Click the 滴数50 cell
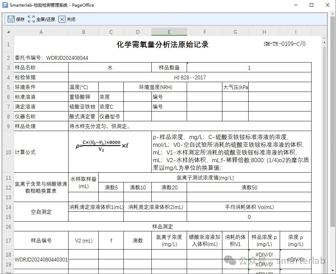This screenshot has width=336, height=274. coord(249,187)
